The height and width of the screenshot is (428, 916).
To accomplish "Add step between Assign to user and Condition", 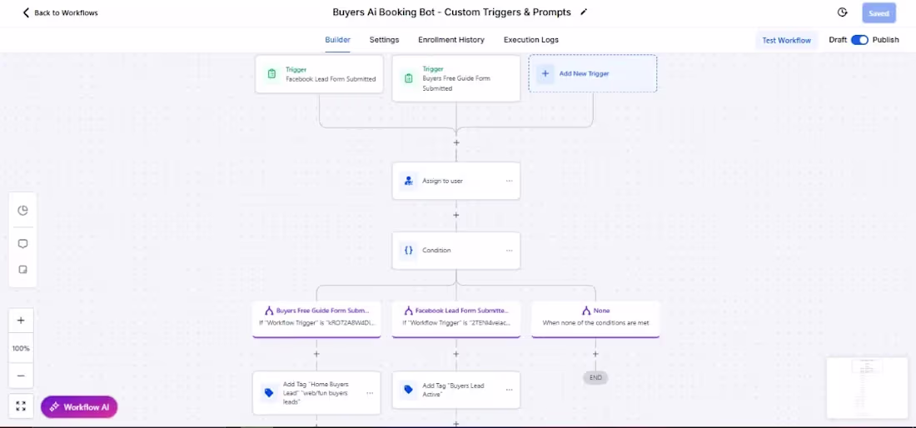I will pyautogui.click(x=456, y=215).
